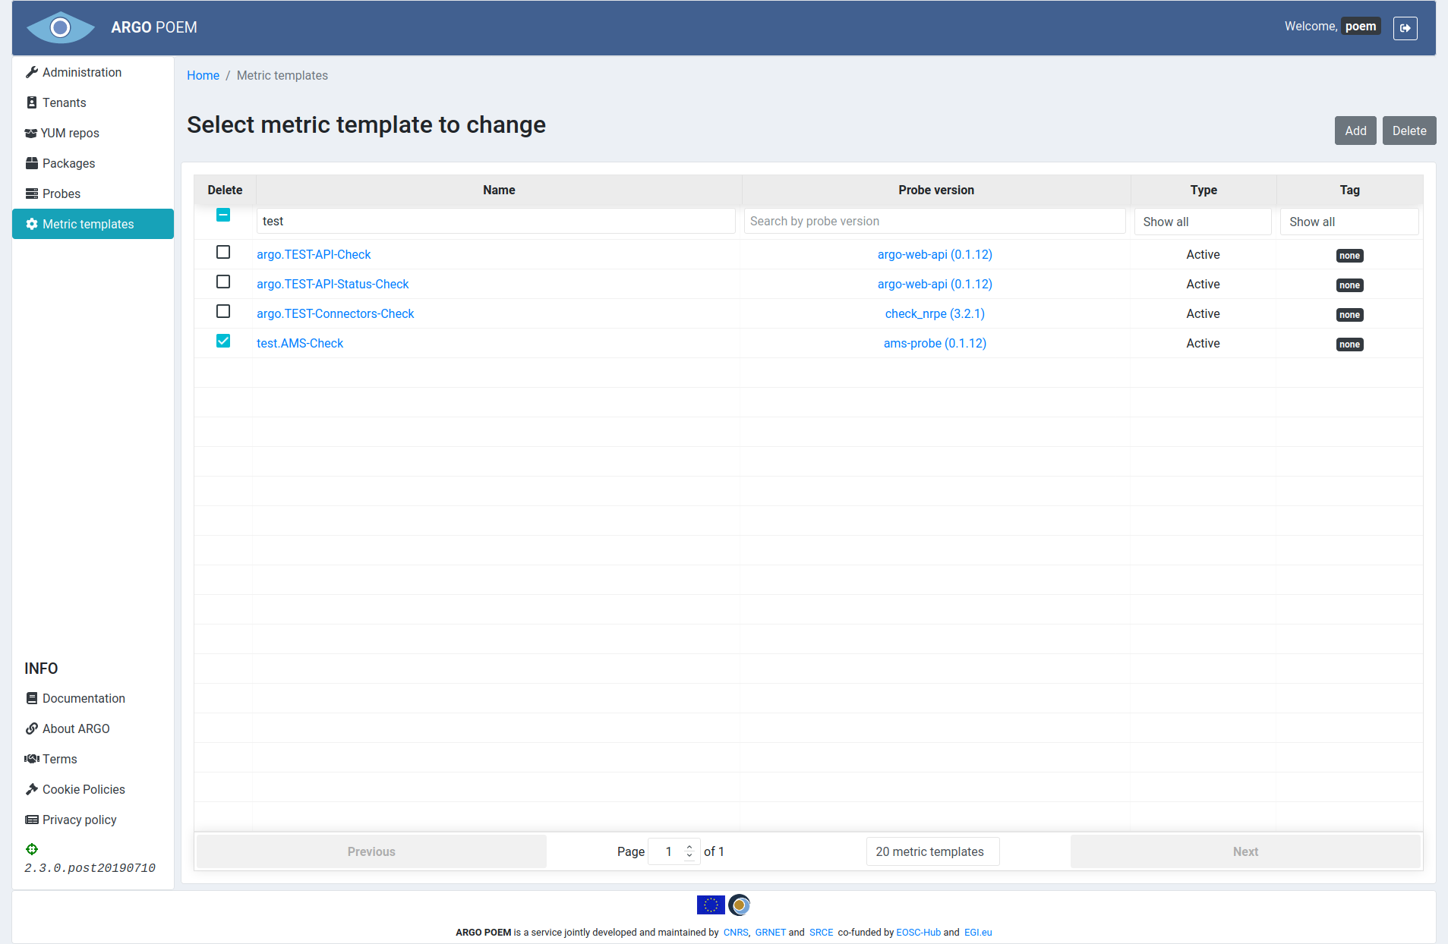Click the page number input field
The height and width of the screenshot is (944, 1448).
674,851
